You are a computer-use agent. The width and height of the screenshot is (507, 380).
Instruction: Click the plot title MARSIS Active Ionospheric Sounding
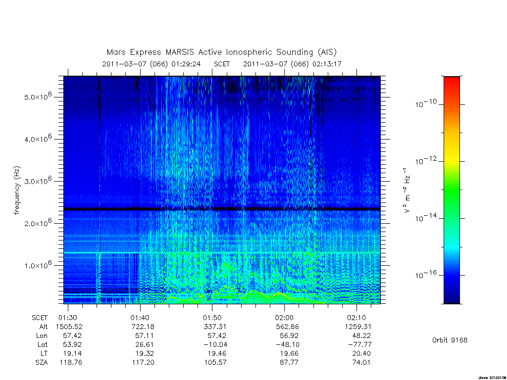(222, 52)
